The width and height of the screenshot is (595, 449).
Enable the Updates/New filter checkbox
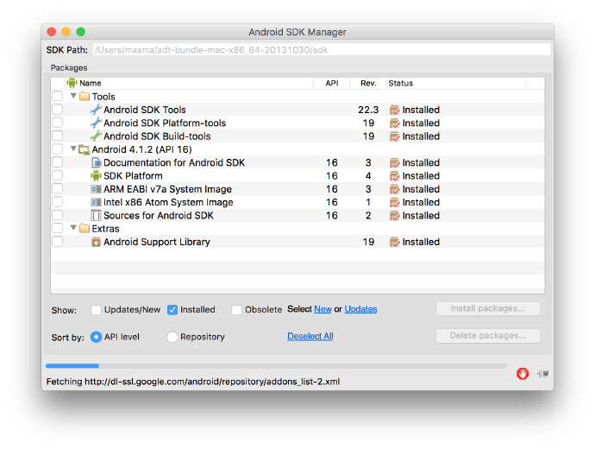(x=96, y=310)
